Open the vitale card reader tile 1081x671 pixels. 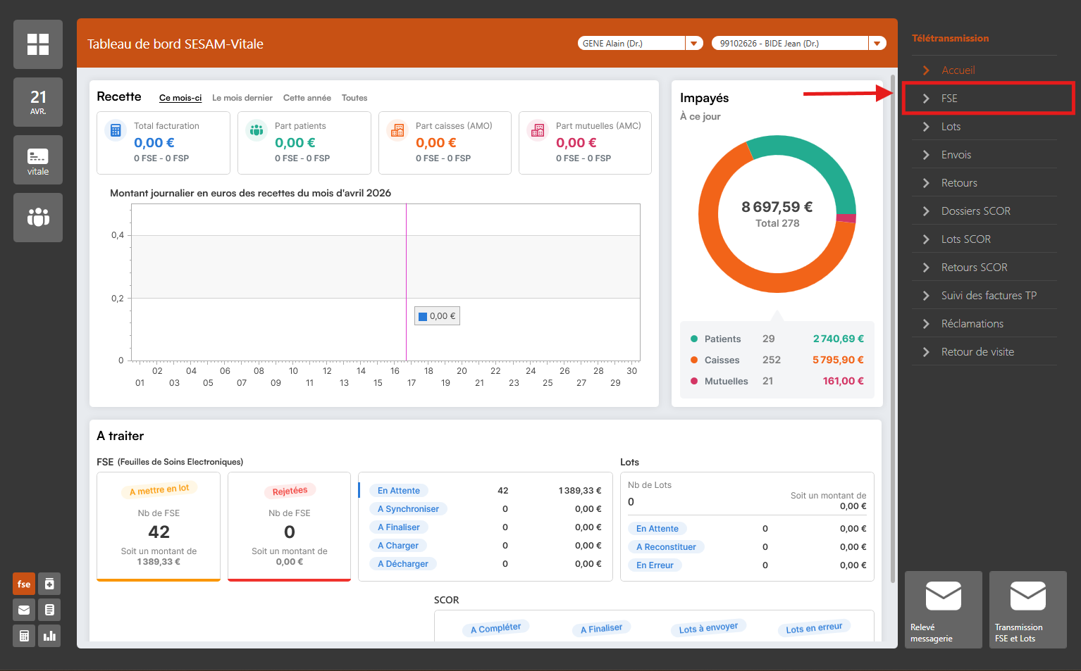point(38,160)
